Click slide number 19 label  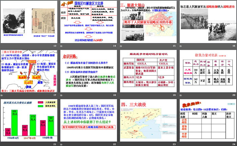tap(174, 95)
